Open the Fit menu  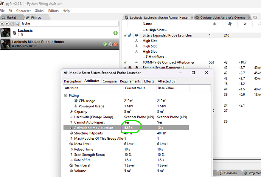click(10, 11)
